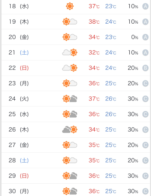
Task: Click the dark cloud and sun icon for the 26th
Action: 70,129
